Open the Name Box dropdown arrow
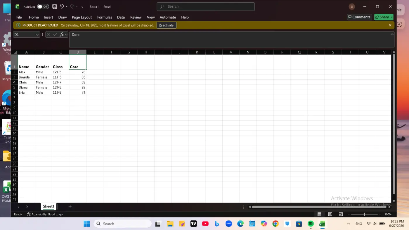The height and width of the screenshot is (230, 409). (x=37, y=35)
